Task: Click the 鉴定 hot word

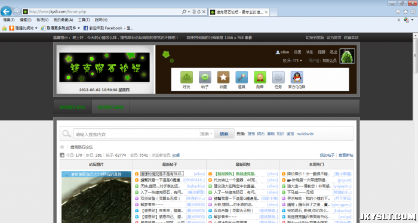Action: (290, 134)
